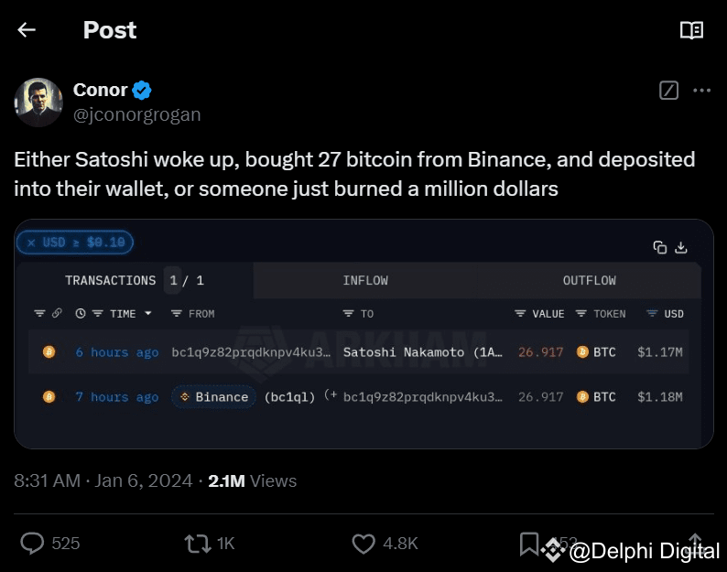Open the Binance entity label
Viewport: 727px width, 572px height.
[213, 397]
